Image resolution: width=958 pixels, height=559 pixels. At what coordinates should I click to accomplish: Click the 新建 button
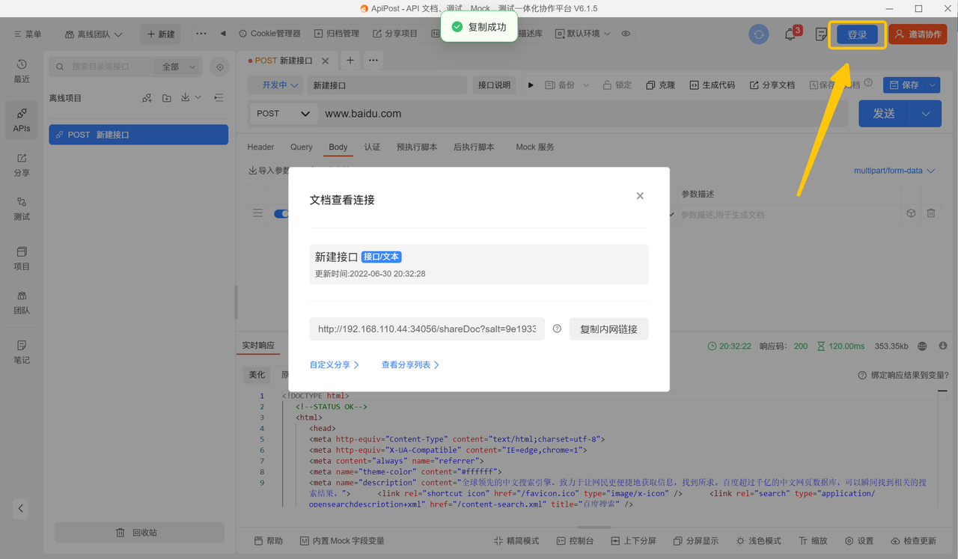click(x=160, y=34)
